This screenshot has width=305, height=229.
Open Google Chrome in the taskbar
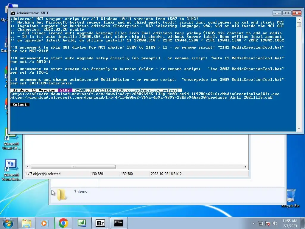63,223
